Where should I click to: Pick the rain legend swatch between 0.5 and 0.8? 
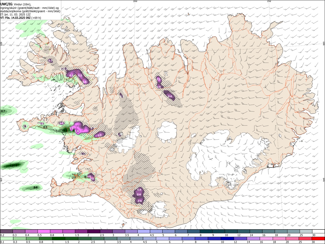32,238
